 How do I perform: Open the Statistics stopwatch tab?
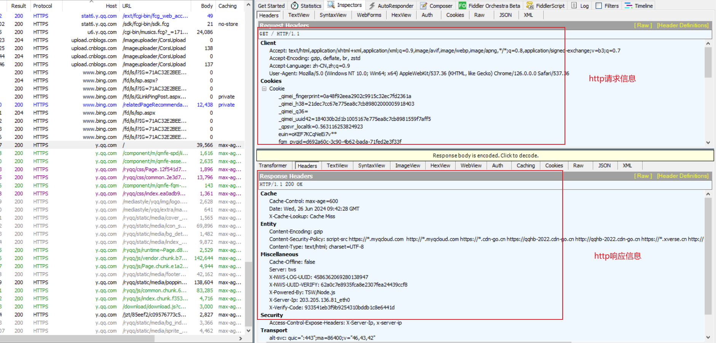click(306, 6)
